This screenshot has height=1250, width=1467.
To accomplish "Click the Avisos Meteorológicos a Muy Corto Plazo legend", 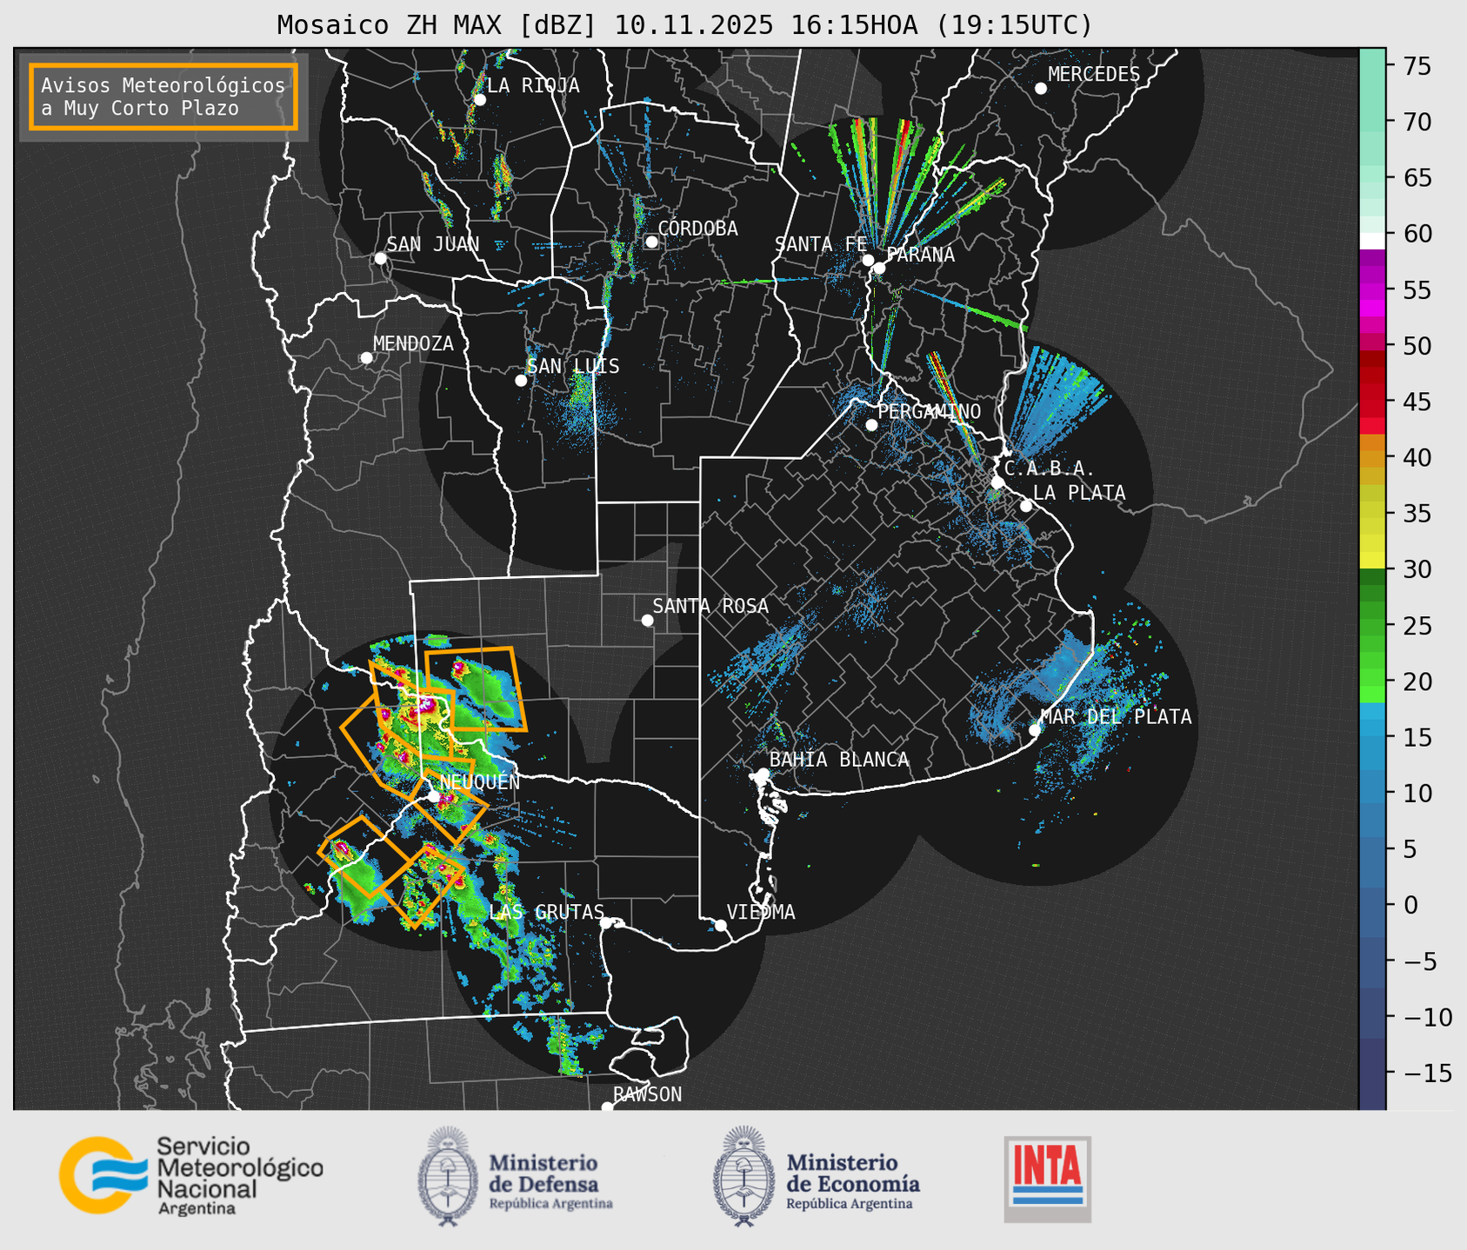I will click(163, 96).
